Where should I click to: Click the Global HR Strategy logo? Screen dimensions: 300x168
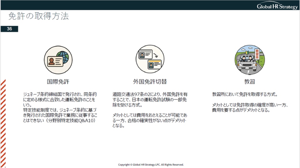coord(277,6)
